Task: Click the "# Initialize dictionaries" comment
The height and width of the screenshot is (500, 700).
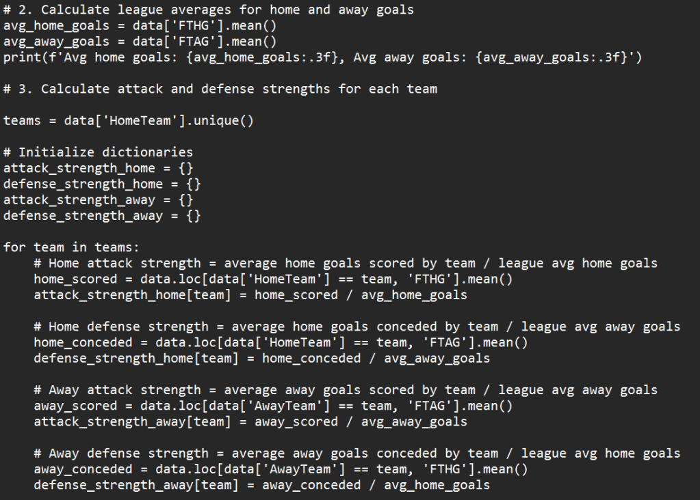Action: (x=98, y=152)
